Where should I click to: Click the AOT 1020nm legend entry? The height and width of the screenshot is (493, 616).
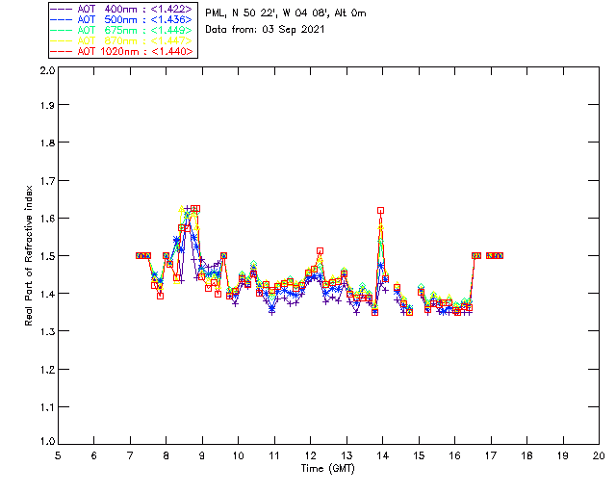click(x=122, y=51)
